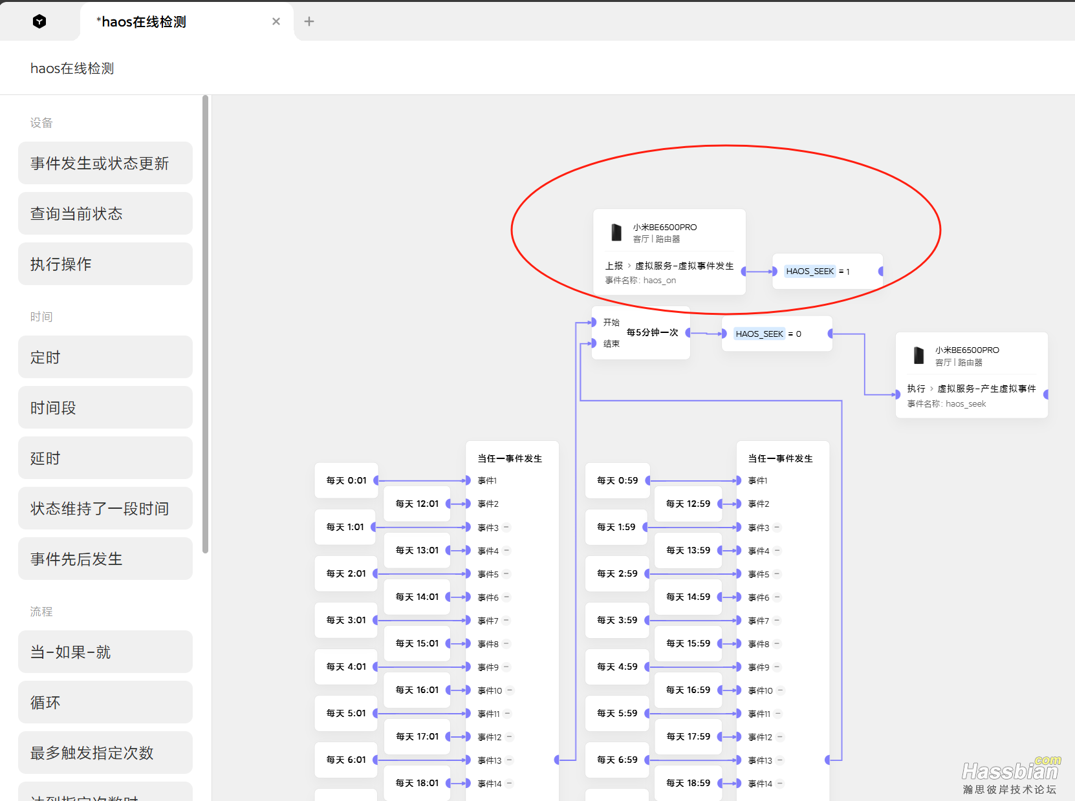The image size is (1075, 801).
Task: Select the 事件先后发生 block
Action: pos(105,559)
